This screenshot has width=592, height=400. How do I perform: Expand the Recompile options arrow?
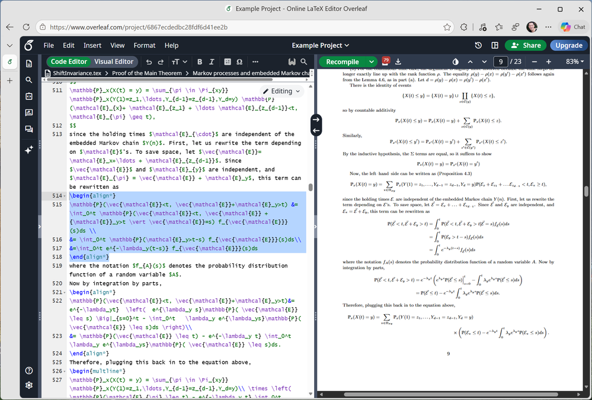[x=372, y=62]
